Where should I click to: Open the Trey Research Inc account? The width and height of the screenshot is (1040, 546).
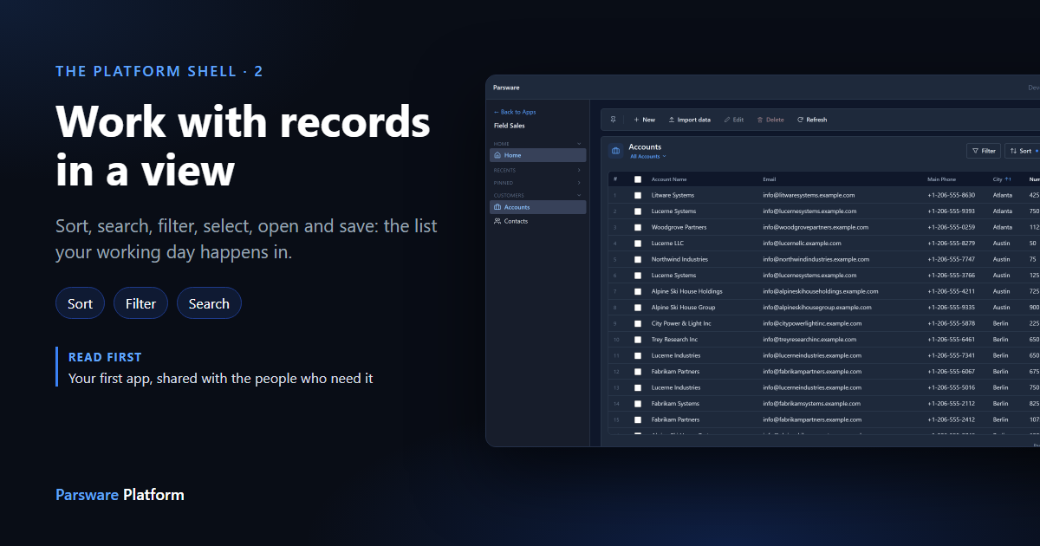[674, 340]
